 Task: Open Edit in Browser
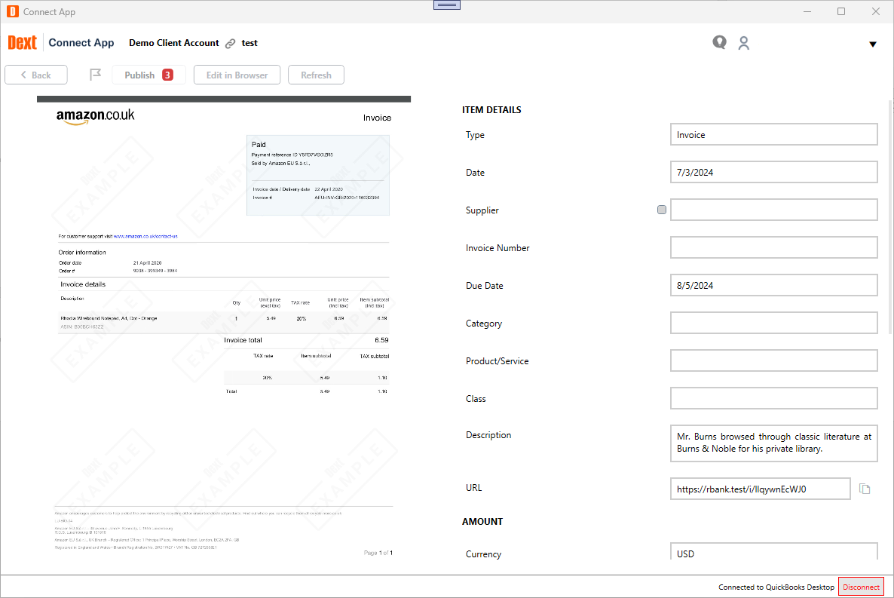pos(237,75)
